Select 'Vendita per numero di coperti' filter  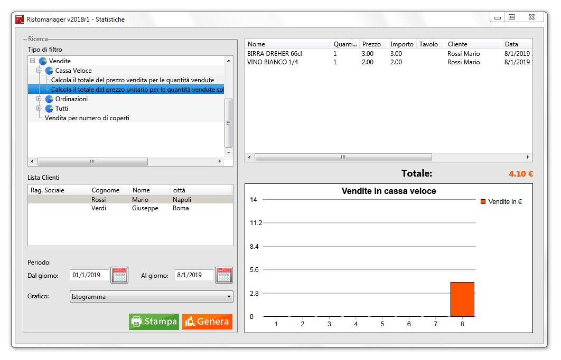[x=87, y=118]
